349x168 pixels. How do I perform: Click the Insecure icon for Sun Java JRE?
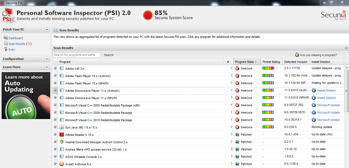[x=237, y=127]
